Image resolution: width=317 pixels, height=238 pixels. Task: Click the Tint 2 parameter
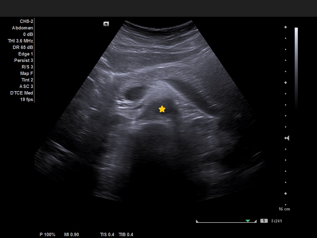[x=27, y=80]
